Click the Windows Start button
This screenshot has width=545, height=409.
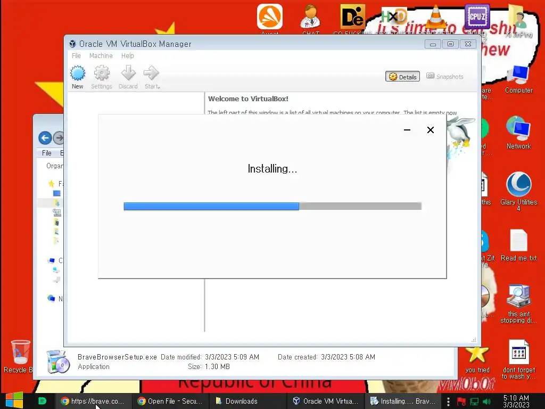click(x=14, y=400)
